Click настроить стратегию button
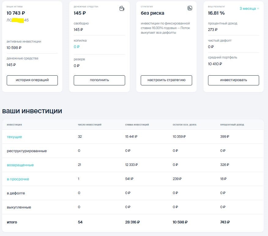268x236 pixels. coord(166,80)
